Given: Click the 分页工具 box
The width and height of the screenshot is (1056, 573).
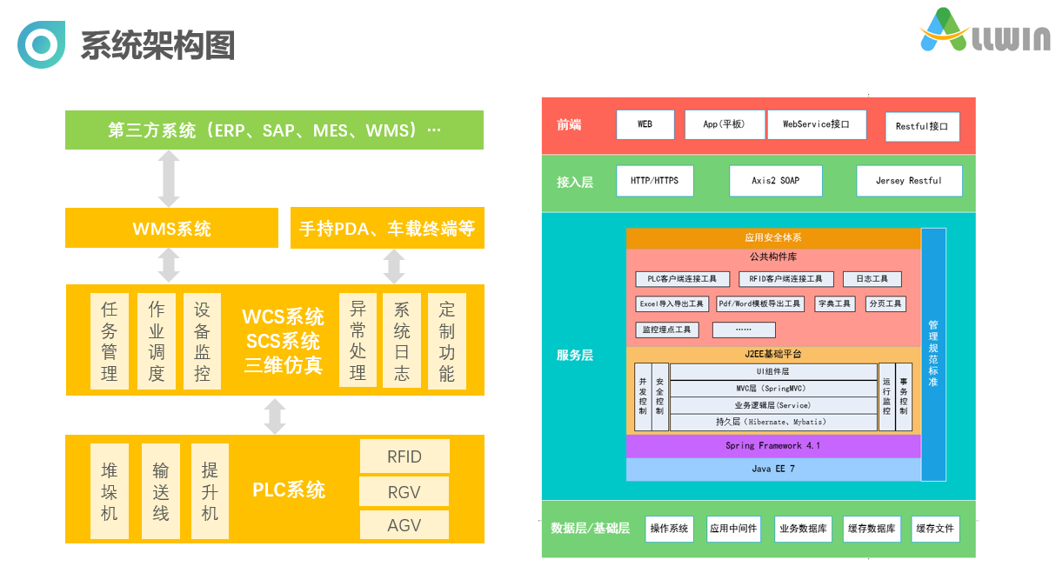Looking at the screenshot, I should click(x=886, y=304).
